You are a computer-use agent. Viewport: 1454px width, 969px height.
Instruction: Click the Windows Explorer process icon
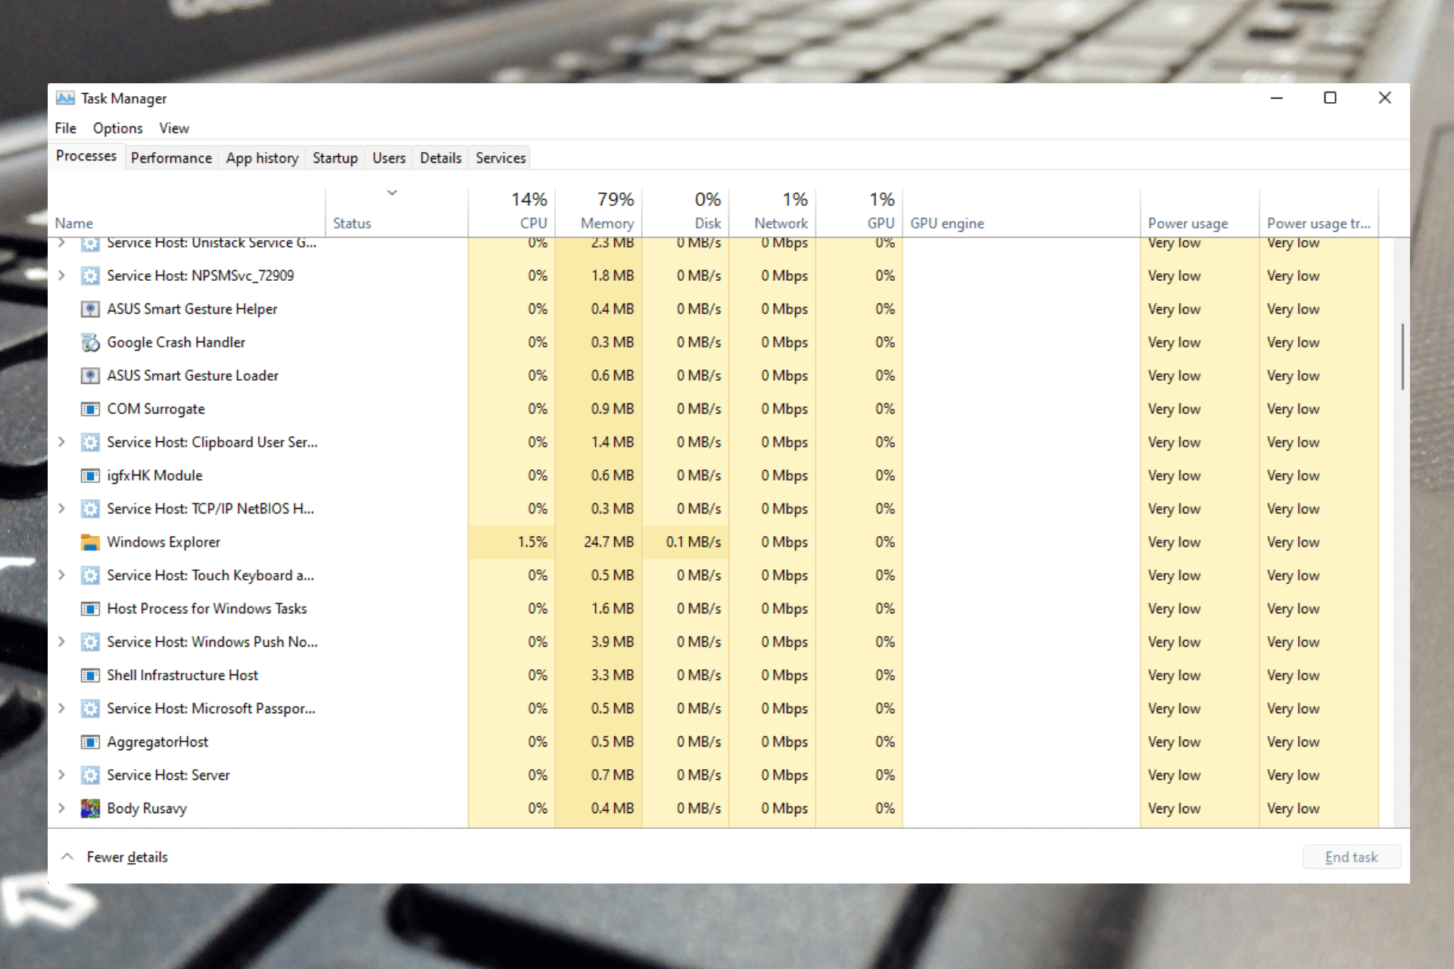point(89,542)
